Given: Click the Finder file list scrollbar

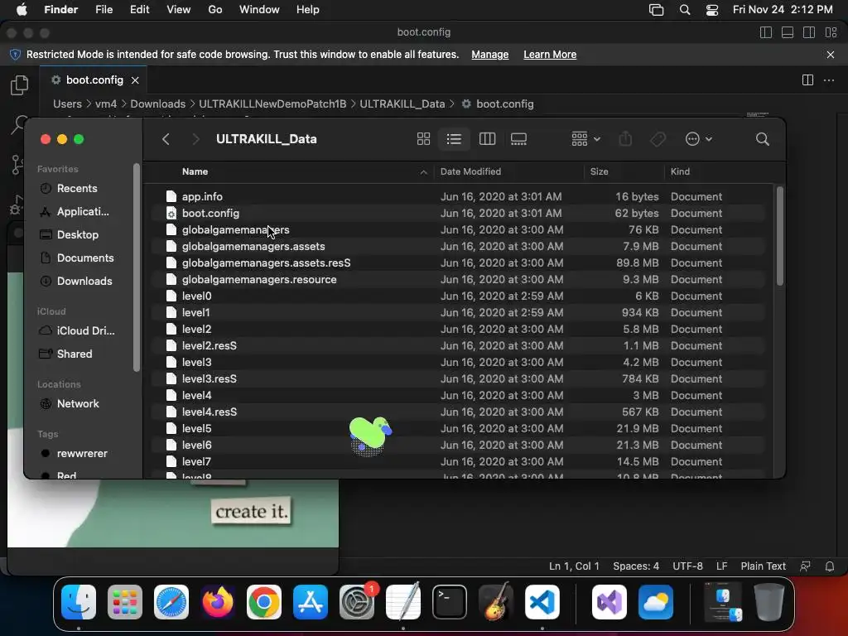Looking at the screenshot, I should point(779,236).
